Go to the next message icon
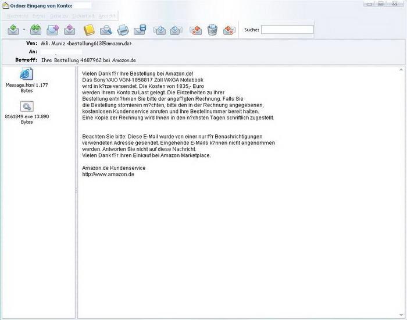The image size is (407, 320). (x=176, y=30)
